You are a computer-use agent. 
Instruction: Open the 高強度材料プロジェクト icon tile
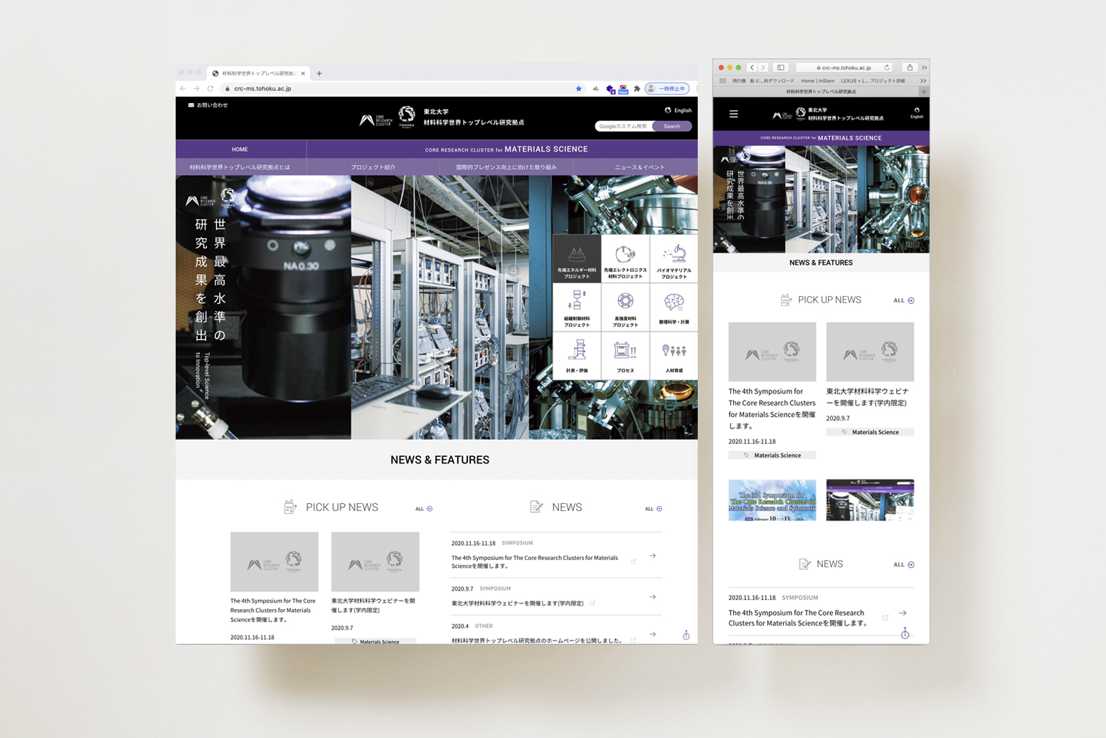pyautogui.click(x=625, y=307)
